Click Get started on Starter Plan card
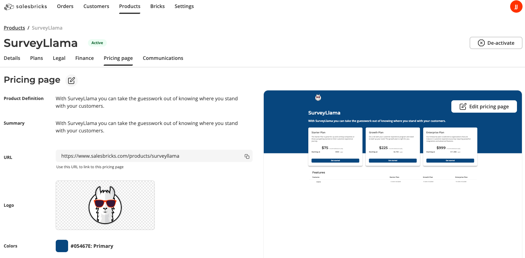 (x=335, y=160)
